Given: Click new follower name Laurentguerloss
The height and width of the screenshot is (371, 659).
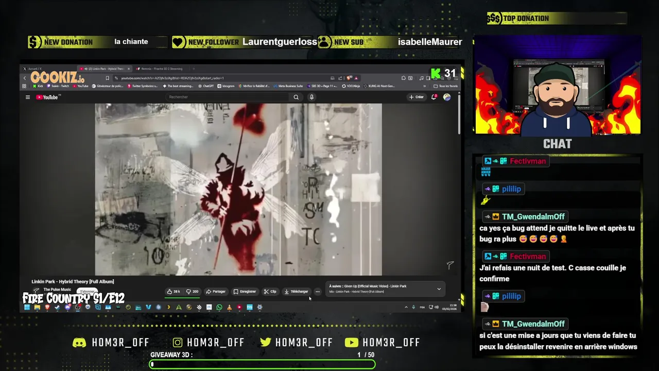Looking at the screenshot, I should coord(280,42).
